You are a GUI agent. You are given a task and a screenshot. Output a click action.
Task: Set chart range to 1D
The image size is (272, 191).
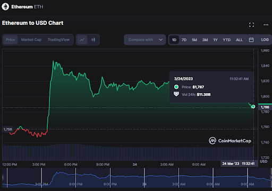[x=174, y=40]
